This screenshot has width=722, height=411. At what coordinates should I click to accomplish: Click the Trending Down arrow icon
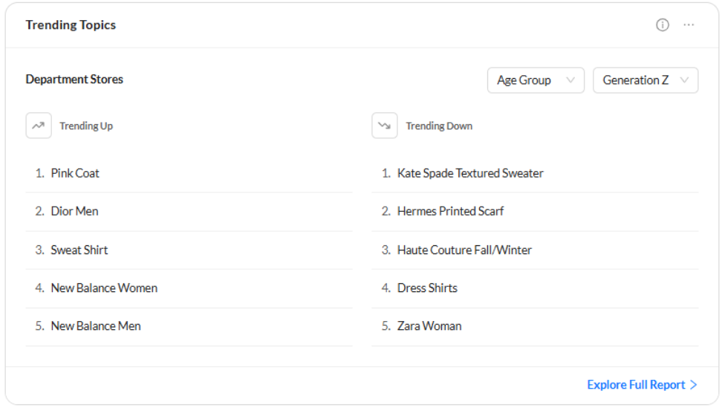pyautogui.click(x=385, y=126)
